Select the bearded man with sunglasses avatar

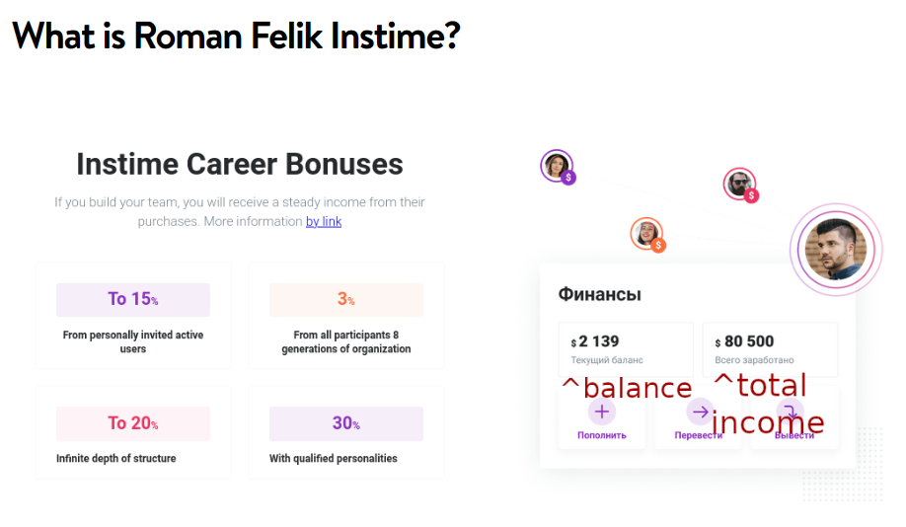[x=738, y=184]
